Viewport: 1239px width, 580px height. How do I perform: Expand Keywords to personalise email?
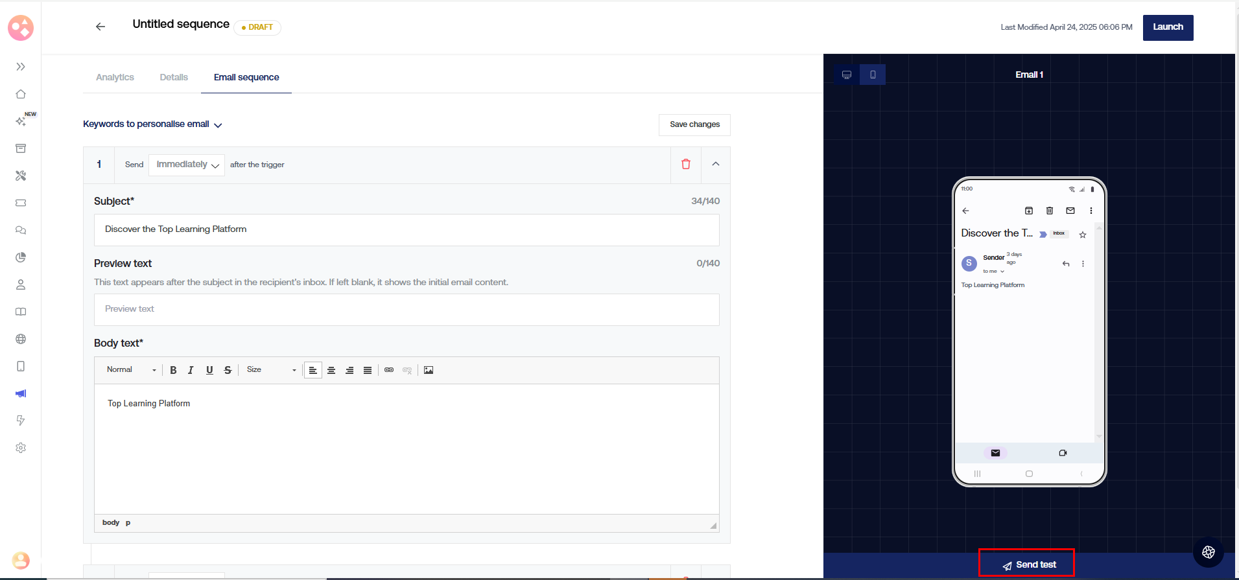(x=152, y=124)
